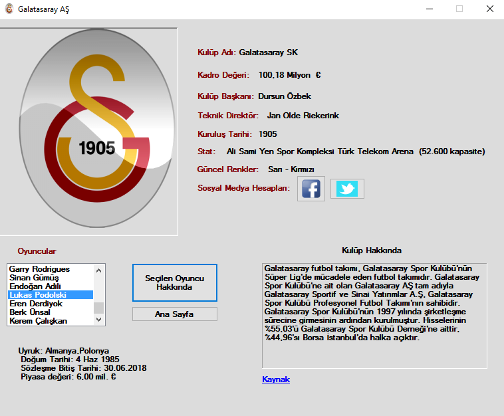Click the Galatasaray title bar app icon
Viewport: 504px width, 416px height.
[x=9, y=9]
